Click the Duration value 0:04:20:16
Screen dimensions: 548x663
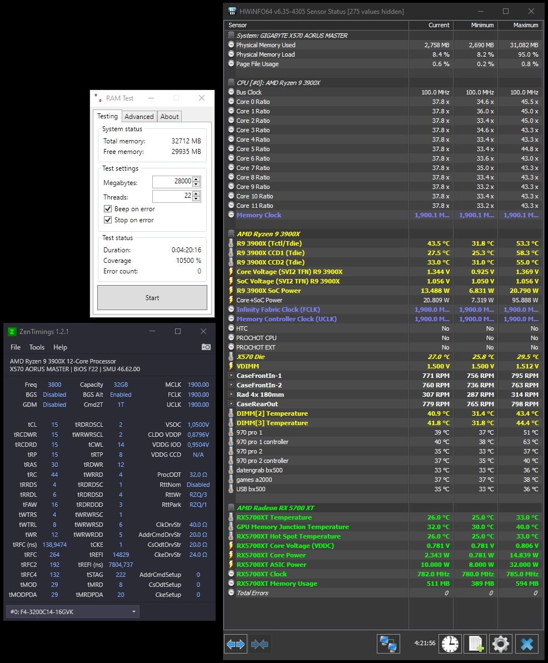point(187,250)
